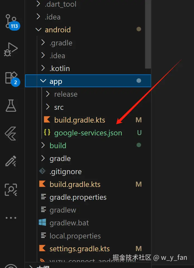The width and height of the screenshot is (194, 268).
Task: Open the .gitignore file
Action: pyautogui.click(x=65, y=172)
